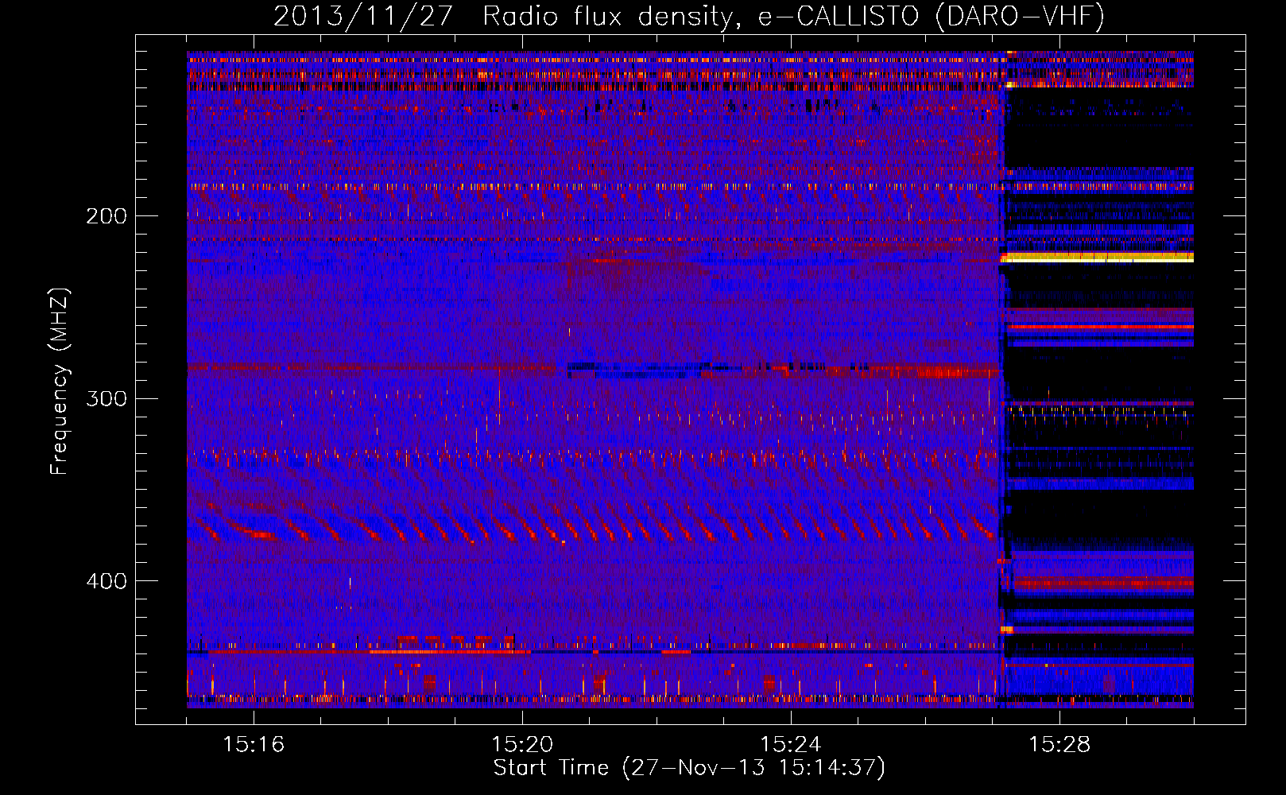The width and height of the screenshot is (1286, 795).
Task: Click the 15:20 time tick label
Action: pyautogui.click(x=522, y=744)
